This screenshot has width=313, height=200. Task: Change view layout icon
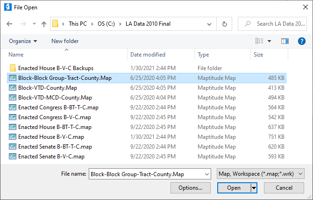tap(259, 41)
